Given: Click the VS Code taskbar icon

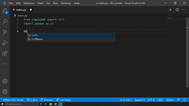Looking at the screenshot, I should pos(60,104).
